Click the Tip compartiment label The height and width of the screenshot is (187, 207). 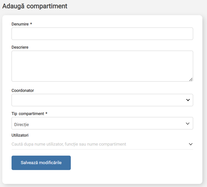[x=28, y=114]
